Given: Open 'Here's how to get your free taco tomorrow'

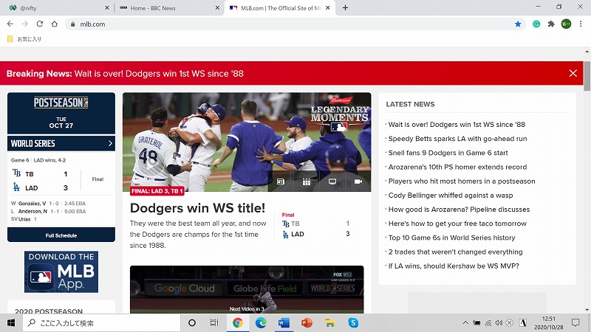Looking at the screenshot, I should tap(457, 224).
